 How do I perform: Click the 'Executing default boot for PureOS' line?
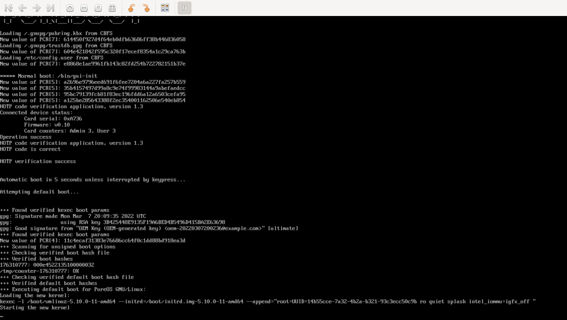pos(73,290)
